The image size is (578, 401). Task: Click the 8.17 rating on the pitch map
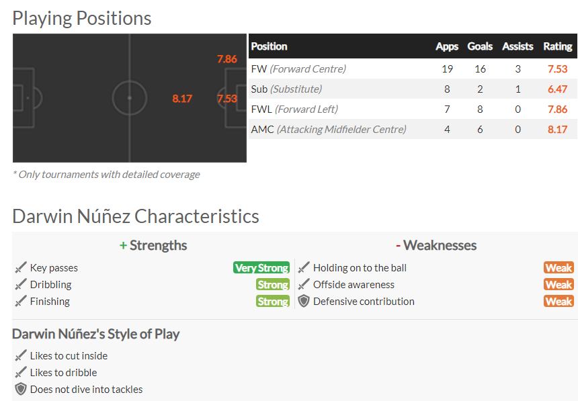182,99
